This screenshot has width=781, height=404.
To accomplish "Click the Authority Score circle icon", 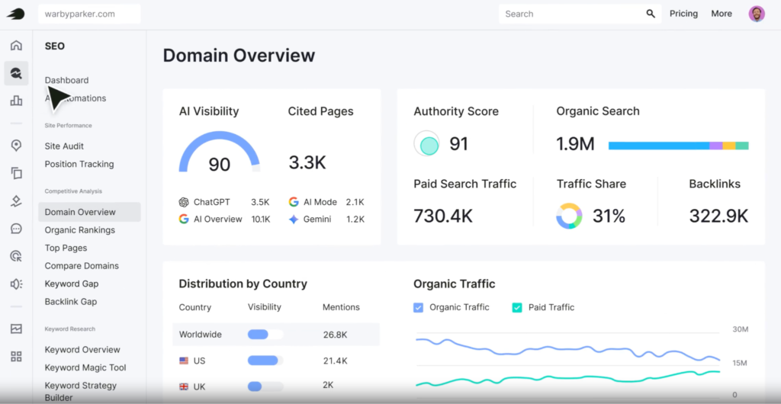I will coord(427,144).
